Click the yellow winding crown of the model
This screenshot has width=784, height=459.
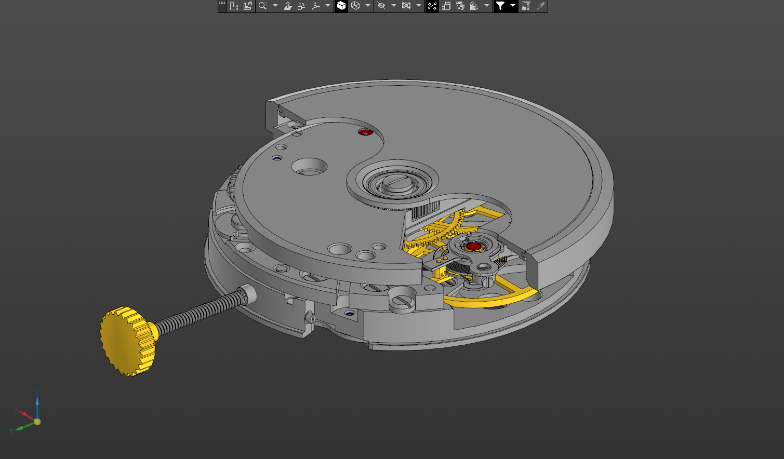tap(126, 341)
